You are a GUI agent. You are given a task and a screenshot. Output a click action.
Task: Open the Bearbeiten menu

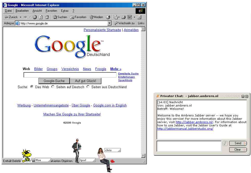[x=22, y=11]
